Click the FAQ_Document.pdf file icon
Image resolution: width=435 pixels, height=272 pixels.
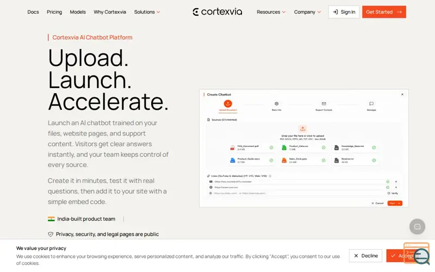(x=233, y=147)
